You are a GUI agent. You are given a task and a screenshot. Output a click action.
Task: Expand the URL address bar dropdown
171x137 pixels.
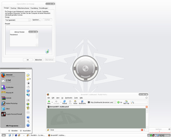click(115, 102)
